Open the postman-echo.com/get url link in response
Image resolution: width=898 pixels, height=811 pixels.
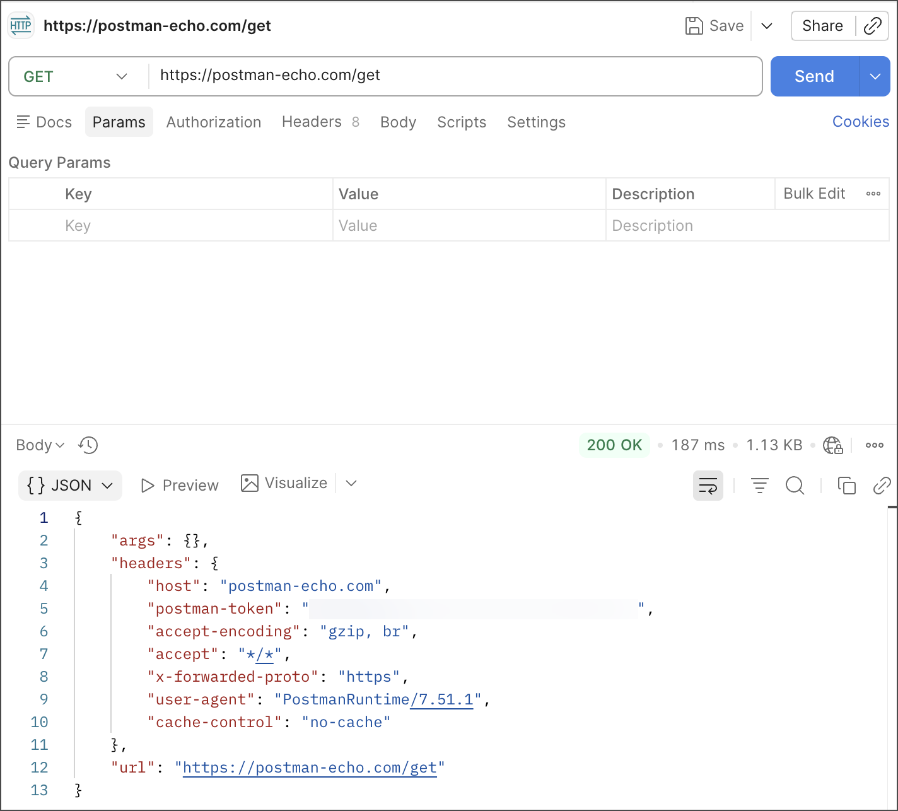pyautogui.click(x=310, y=767)
